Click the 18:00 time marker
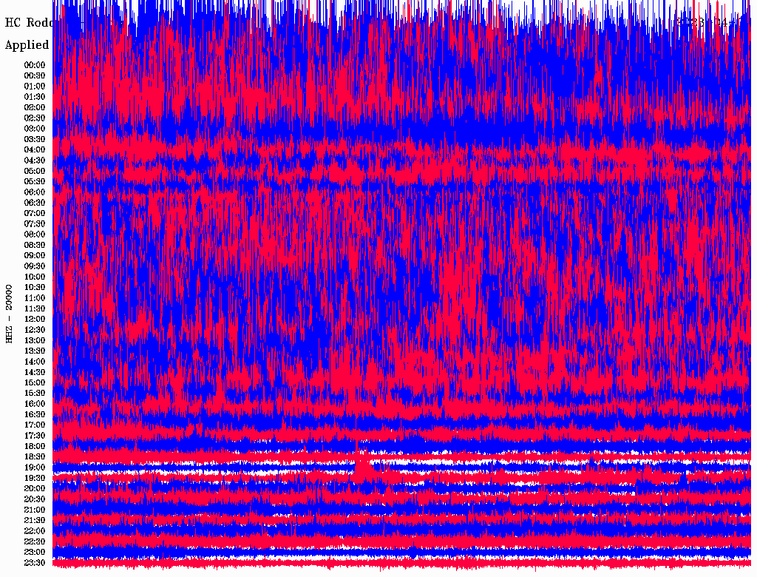Screen dimensions: 757x577 [x=35, y=446]
